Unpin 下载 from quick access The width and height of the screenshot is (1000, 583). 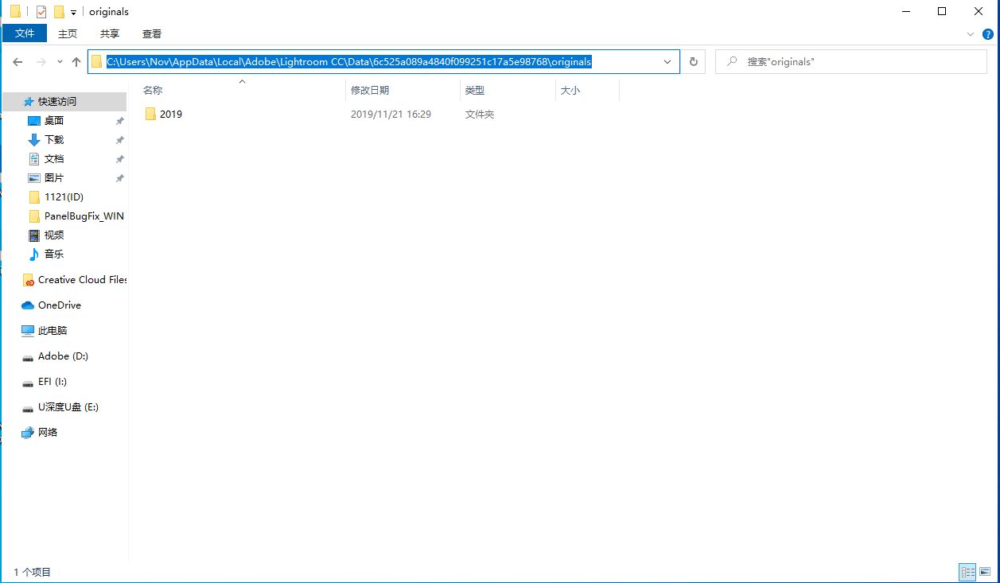(120, 139)
